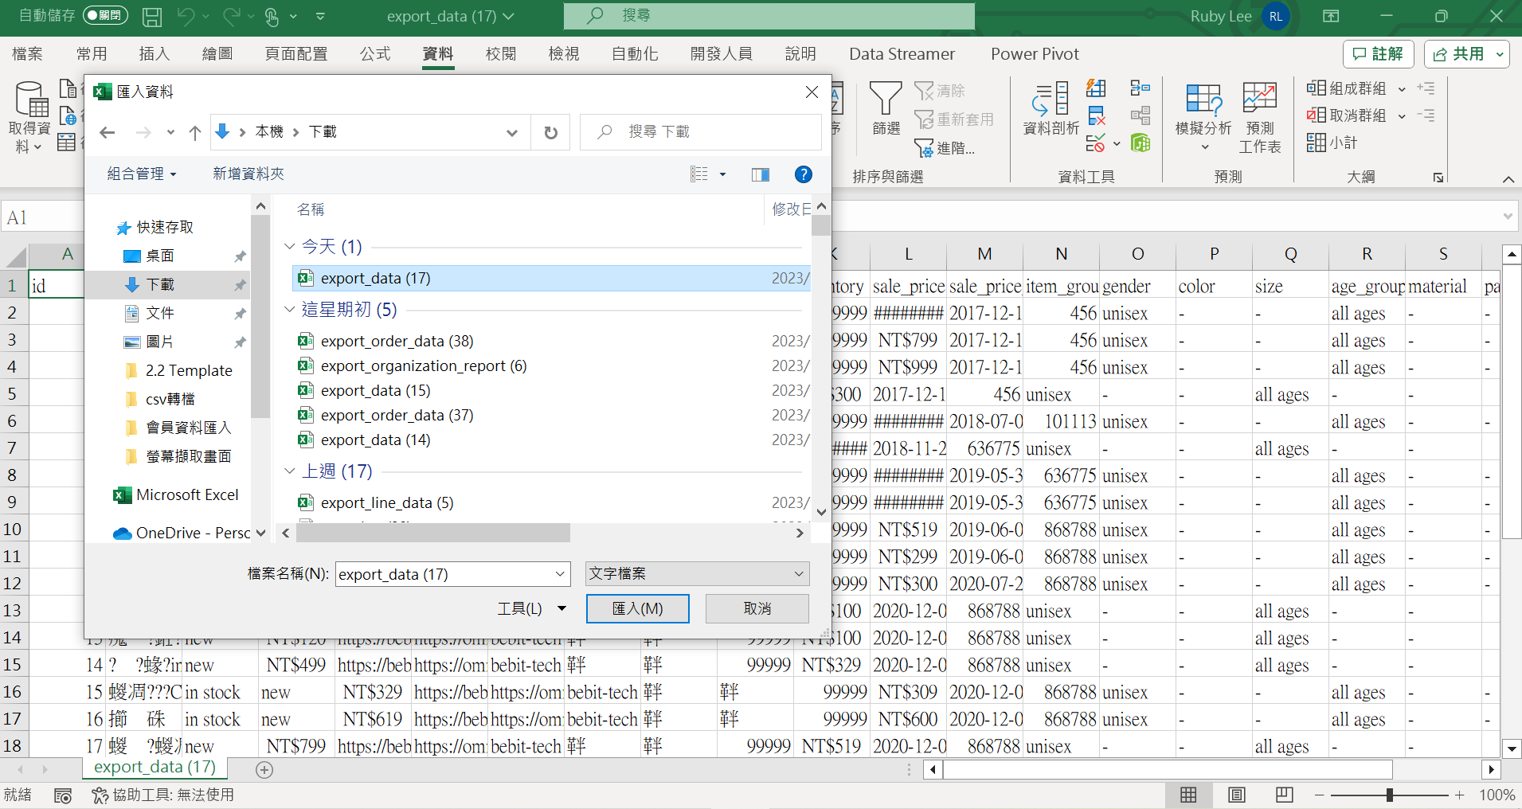Click zoom in plus button
Screen dimensions: 1522x809
tap(1459, 795)
